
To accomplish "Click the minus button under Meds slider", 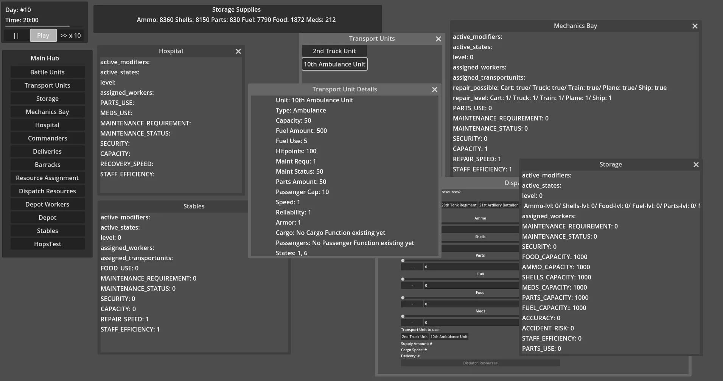I will (412, 322).
